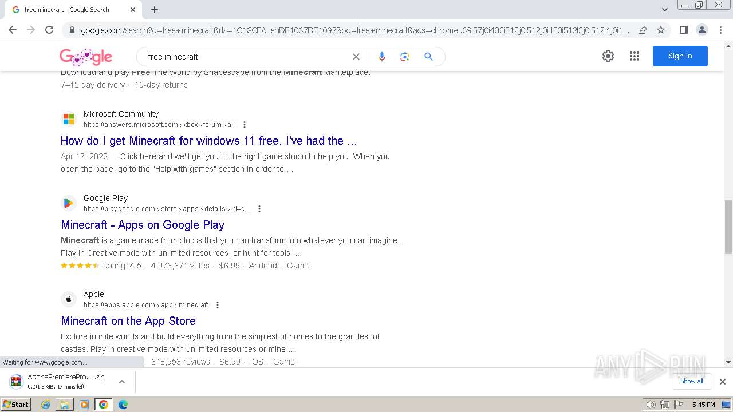
Task: Submit search with magnifier icon
Action: pyautogui.click(x=428, y=57)
